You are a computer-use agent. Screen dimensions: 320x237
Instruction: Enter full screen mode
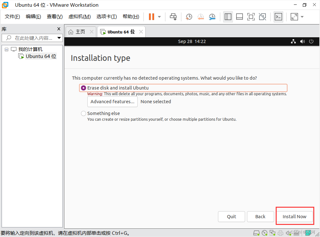[x=251, y=17]
